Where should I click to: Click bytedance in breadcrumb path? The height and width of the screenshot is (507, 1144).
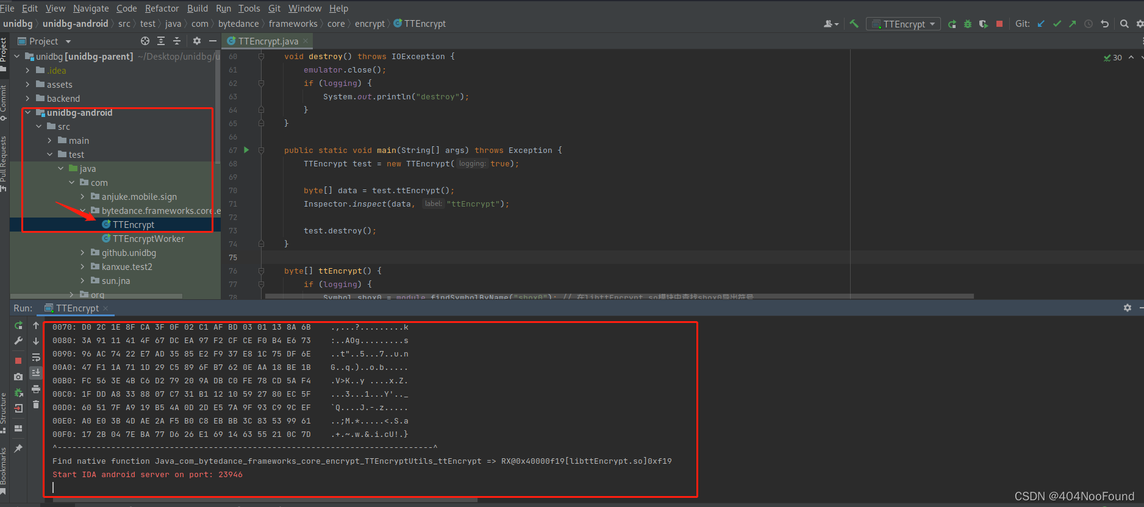238,24
